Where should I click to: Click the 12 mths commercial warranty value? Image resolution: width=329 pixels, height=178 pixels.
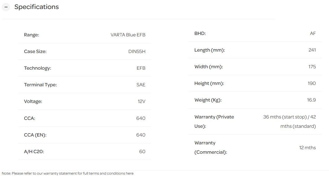click(x=308, y=148)
